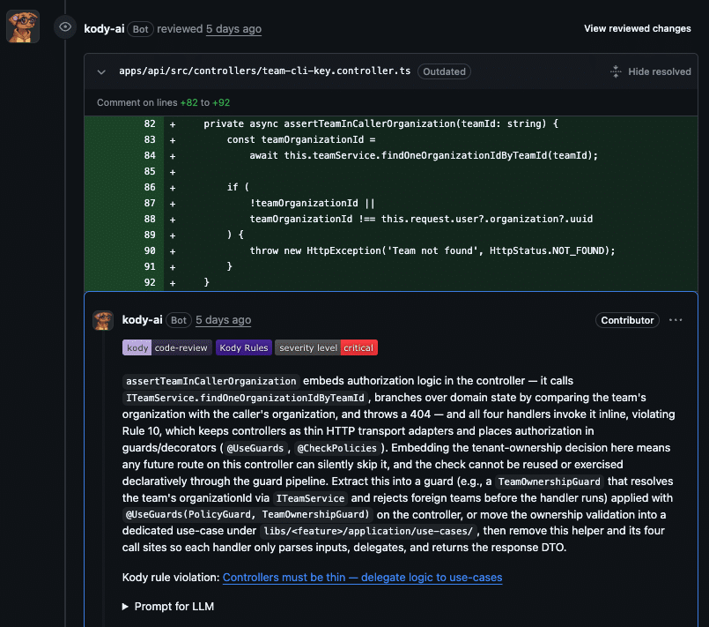Open comment's '5 days ago' timestamp
Image resolution: width=709 pixels, height=627 pixels.
coord(224,320)
